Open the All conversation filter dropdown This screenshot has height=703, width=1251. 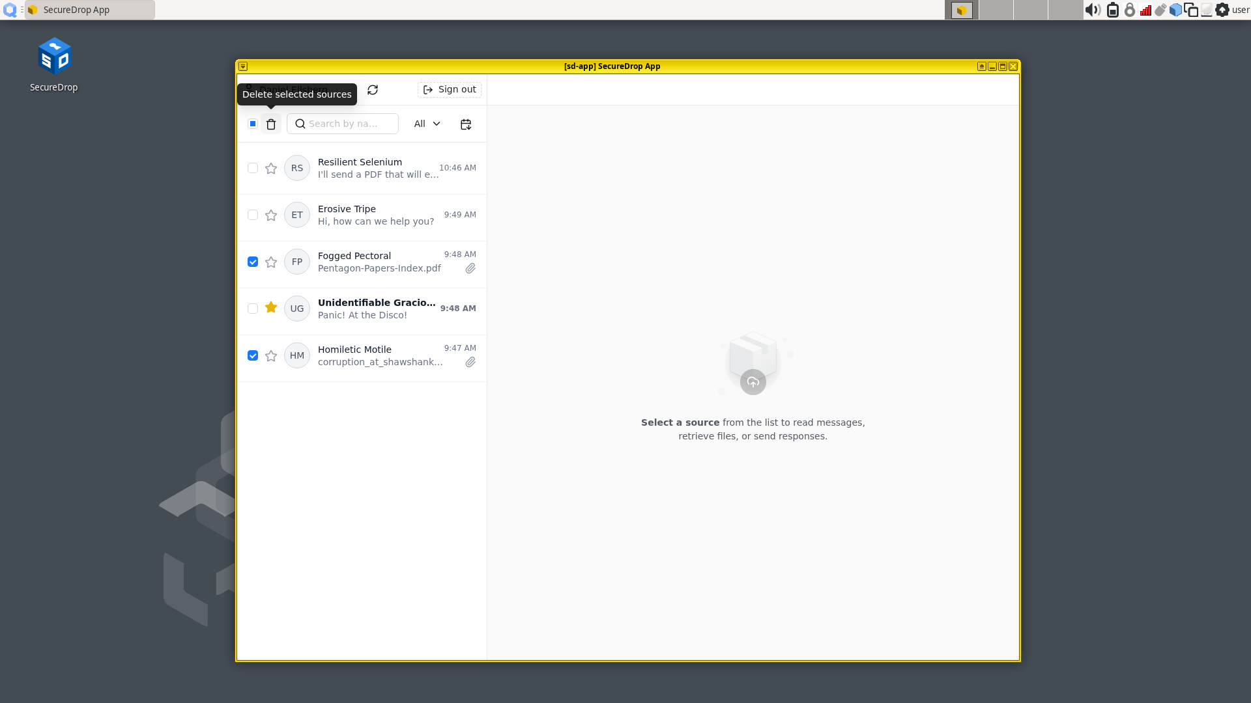click(427, 124)
